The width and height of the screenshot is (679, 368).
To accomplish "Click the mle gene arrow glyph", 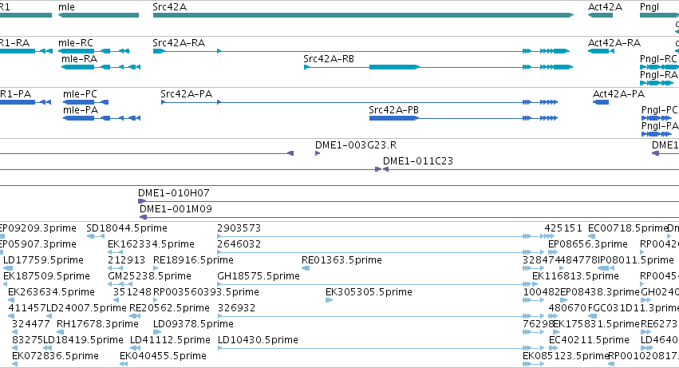I will tap(98, 15).
